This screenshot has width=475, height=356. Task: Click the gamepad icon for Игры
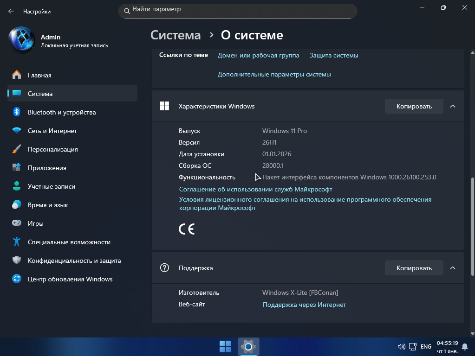tap(17, 223)
